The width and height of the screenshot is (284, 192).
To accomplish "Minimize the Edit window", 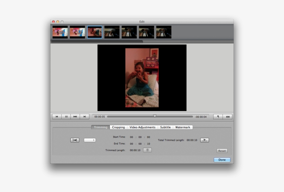I will click(x=58, y=21).
